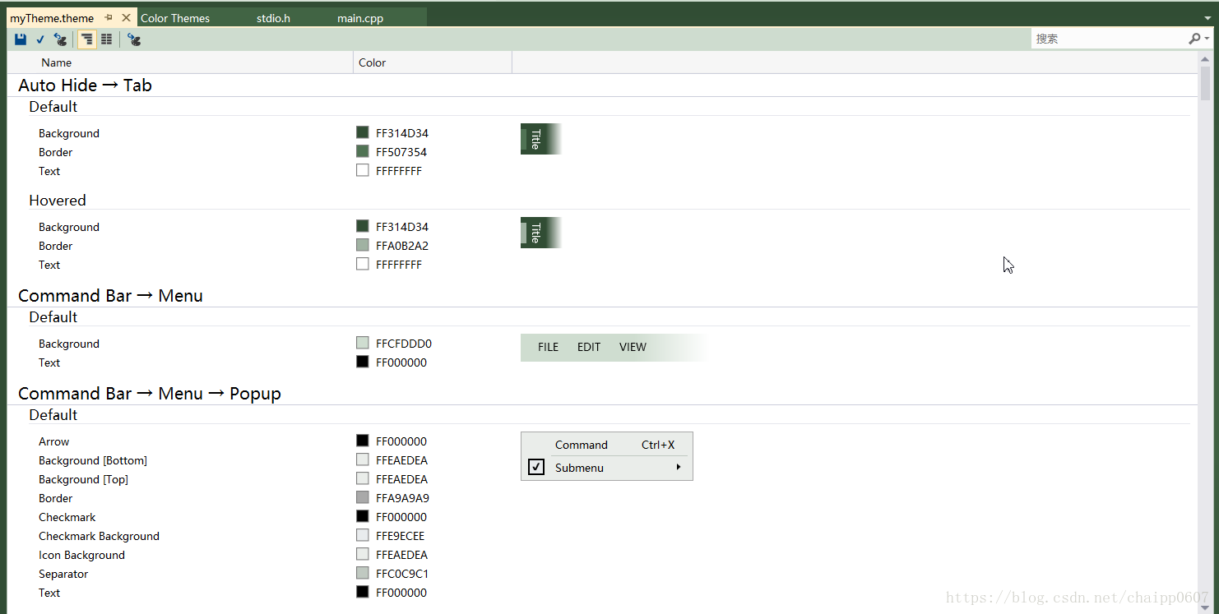Click VIEW in the menu preview

pyautogui.click(x=633, y=347)
